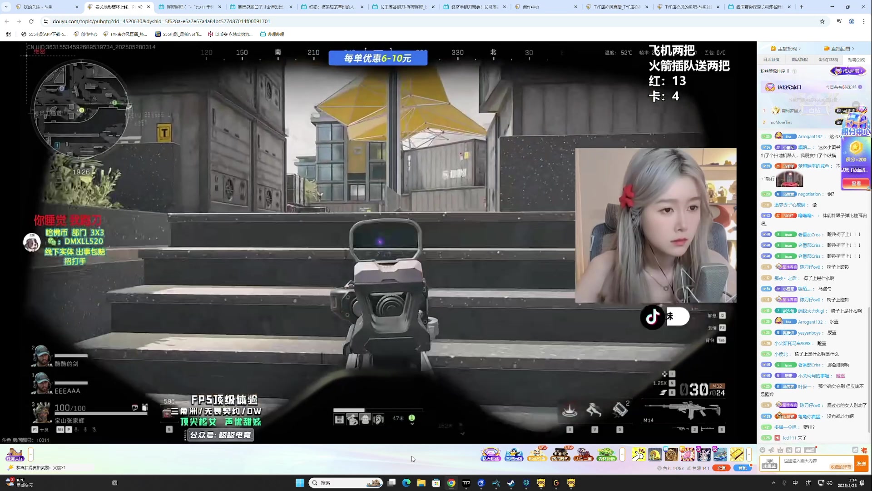This screenshot has width=872, height=491.
Task: Send the bronze gear gift
Action: click(x=671, y=454)
